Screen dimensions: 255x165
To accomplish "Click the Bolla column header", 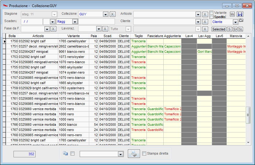I will [12, 36].
